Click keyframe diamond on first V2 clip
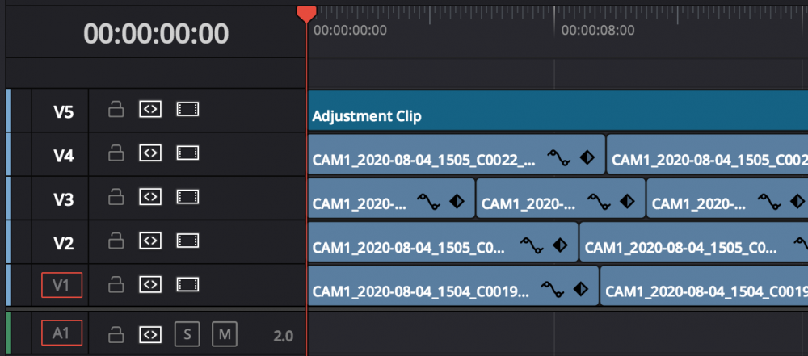808x356 pixels. 558,245
